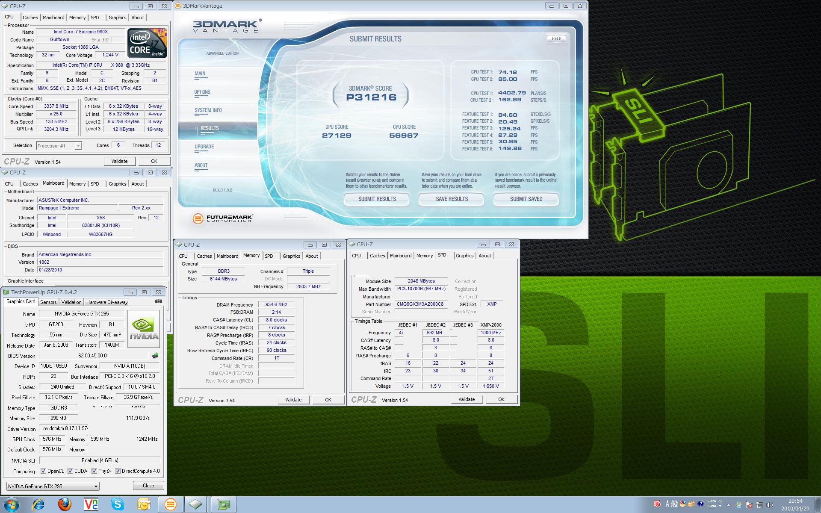Toggle the OpenCL checkbox
Viewport: 821px width, 513px height.
43,471
